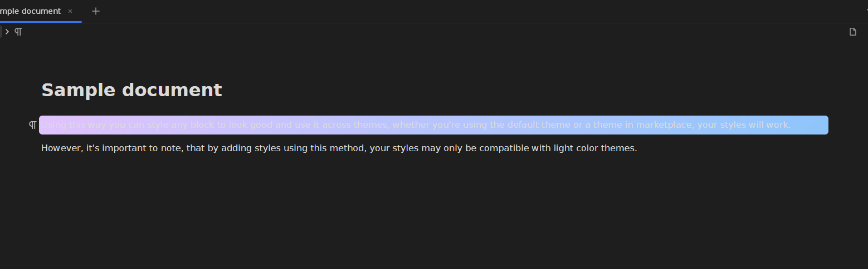Click "styles will work" at the gradient block's end
Image resolution: width=868 pixels, height=269 pixels.
coord(755,125)
